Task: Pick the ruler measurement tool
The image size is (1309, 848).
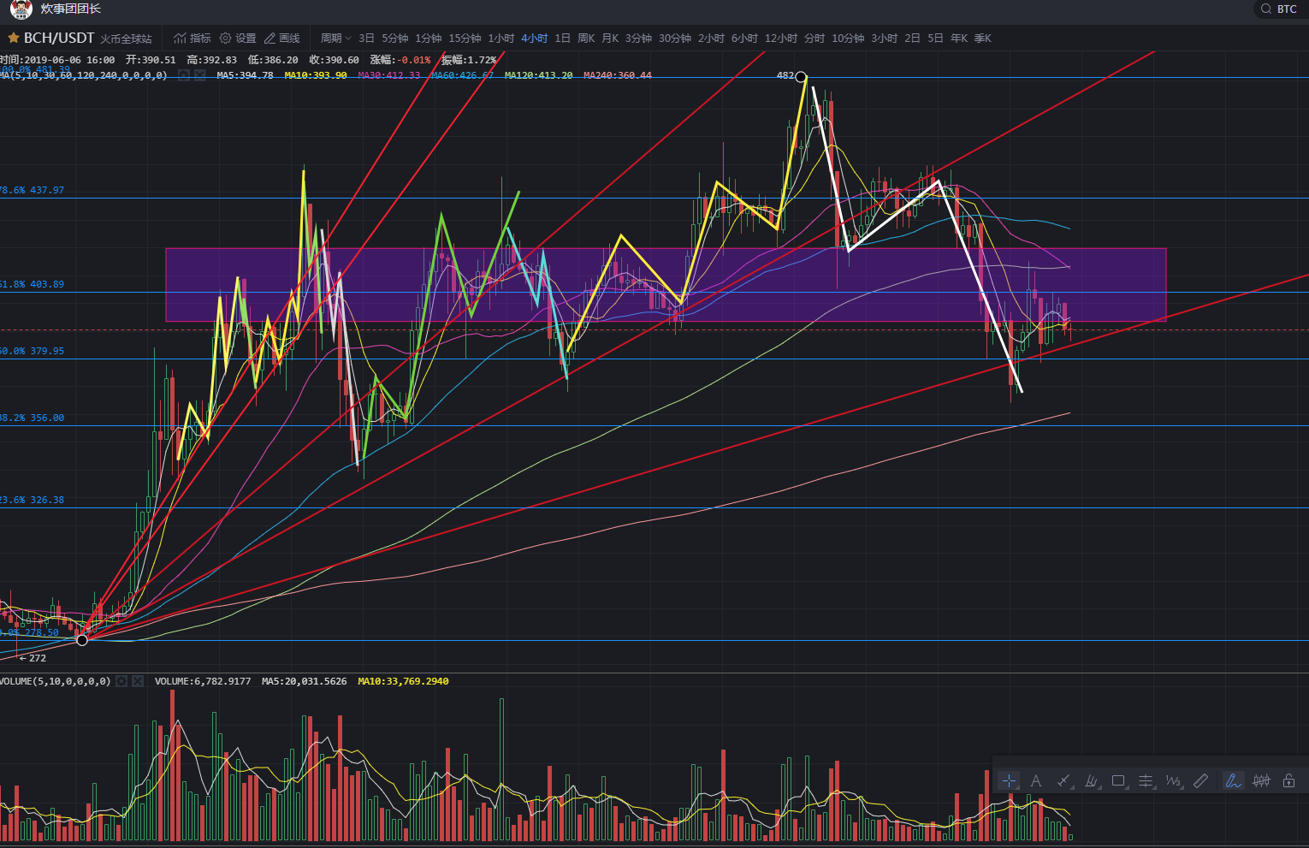Action: coord(1200,780)
